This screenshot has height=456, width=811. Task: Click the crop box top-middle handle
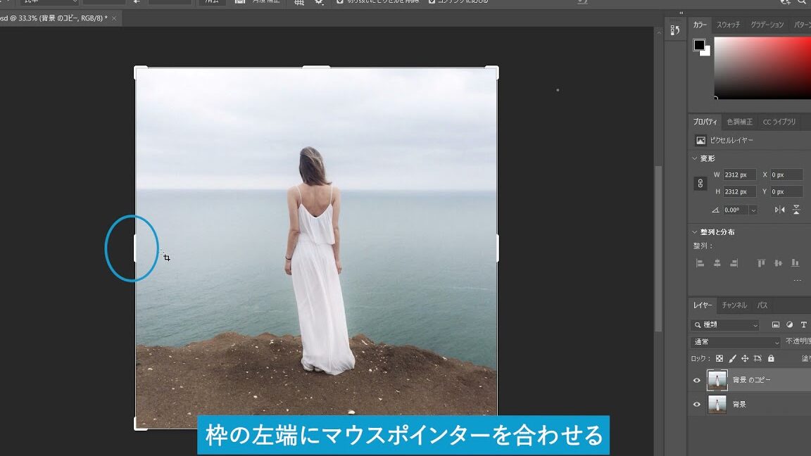pos(316,67)
